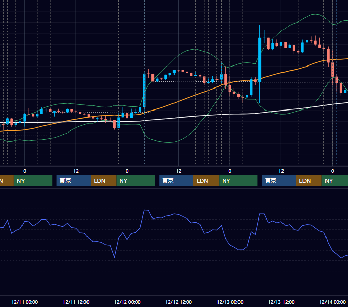Screen dimensions: 348x307
Task: Click the 12/11 00:00 date label
Action: click(x=25, y=302)
